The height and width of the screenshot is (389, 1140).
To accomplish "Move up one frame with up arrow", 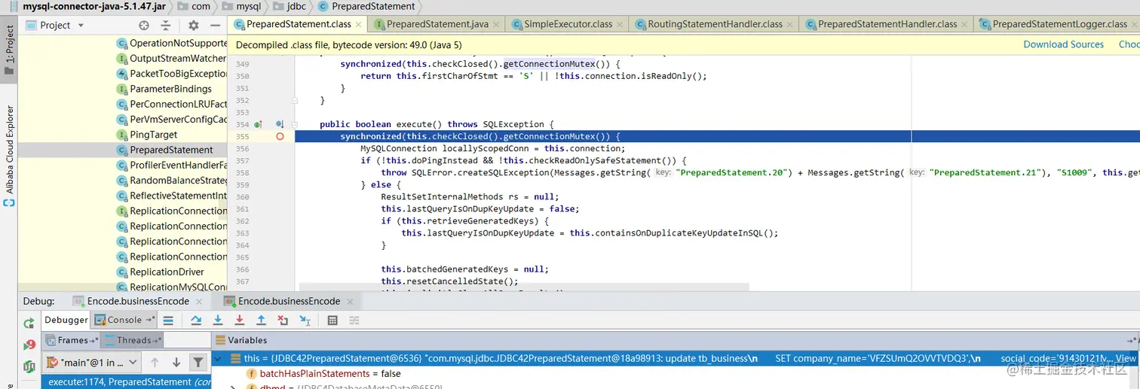I will click(x=155, y=362).
